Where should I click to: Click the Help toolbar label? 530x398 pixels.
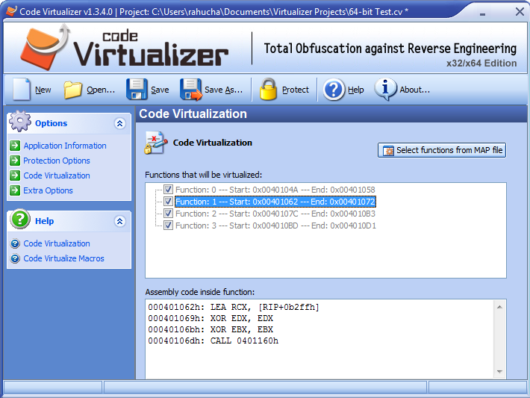tap(356, 90)
